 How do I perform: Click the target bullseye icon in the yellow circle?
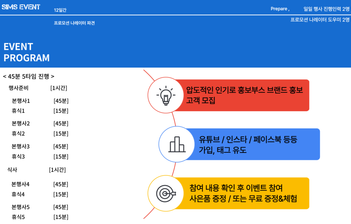pos(166,193)
